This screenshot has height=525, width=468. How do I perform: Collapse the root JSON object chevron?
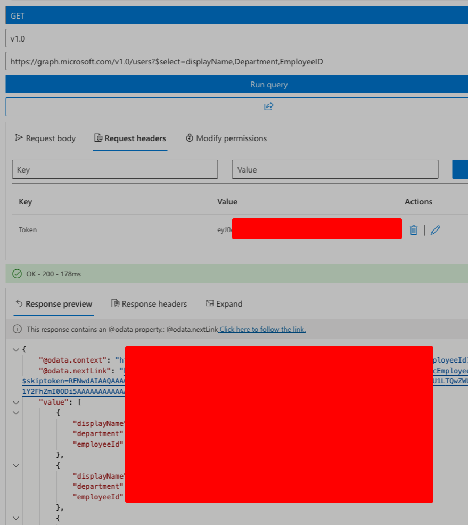coord(16,349)
